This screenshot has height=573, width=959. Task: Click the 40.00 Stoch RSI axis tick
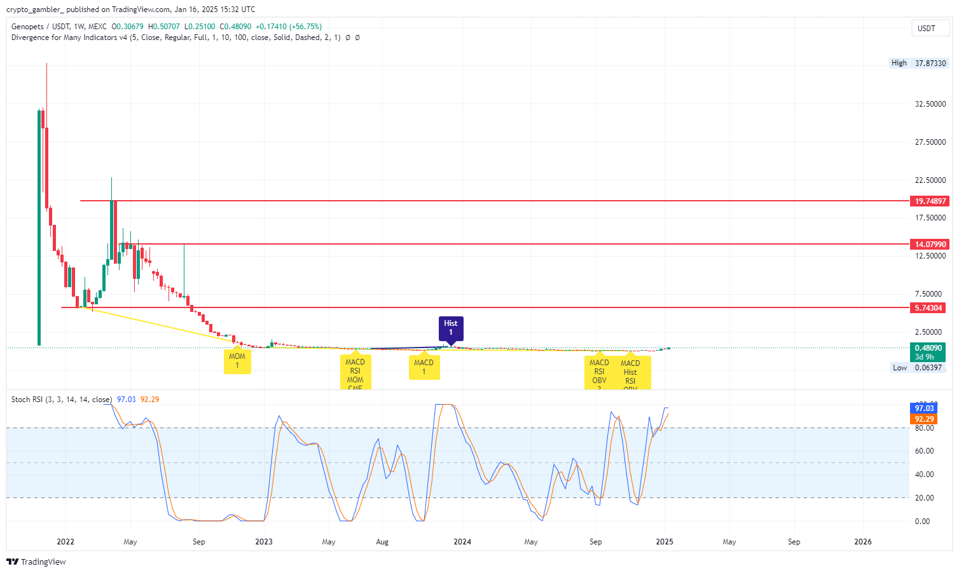click(x=925, y=475)
